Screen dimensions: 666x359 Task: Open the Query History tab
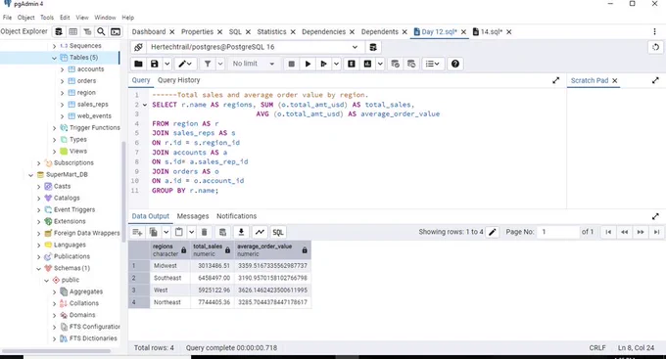[x=179, y=80]
